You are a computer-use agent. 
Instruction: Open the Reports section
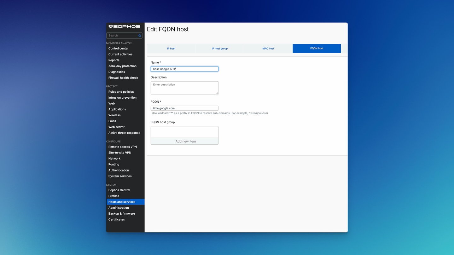tap(114, 60)
